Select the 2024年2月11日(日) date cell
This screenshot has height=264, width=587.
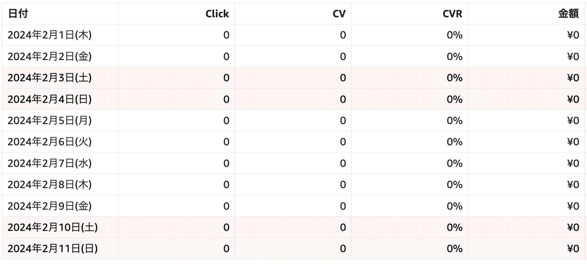(52, 249)
